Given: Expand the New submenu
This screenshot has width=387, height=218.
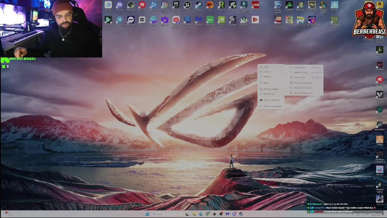Looking at the screenshot, I should pos(271,83).
